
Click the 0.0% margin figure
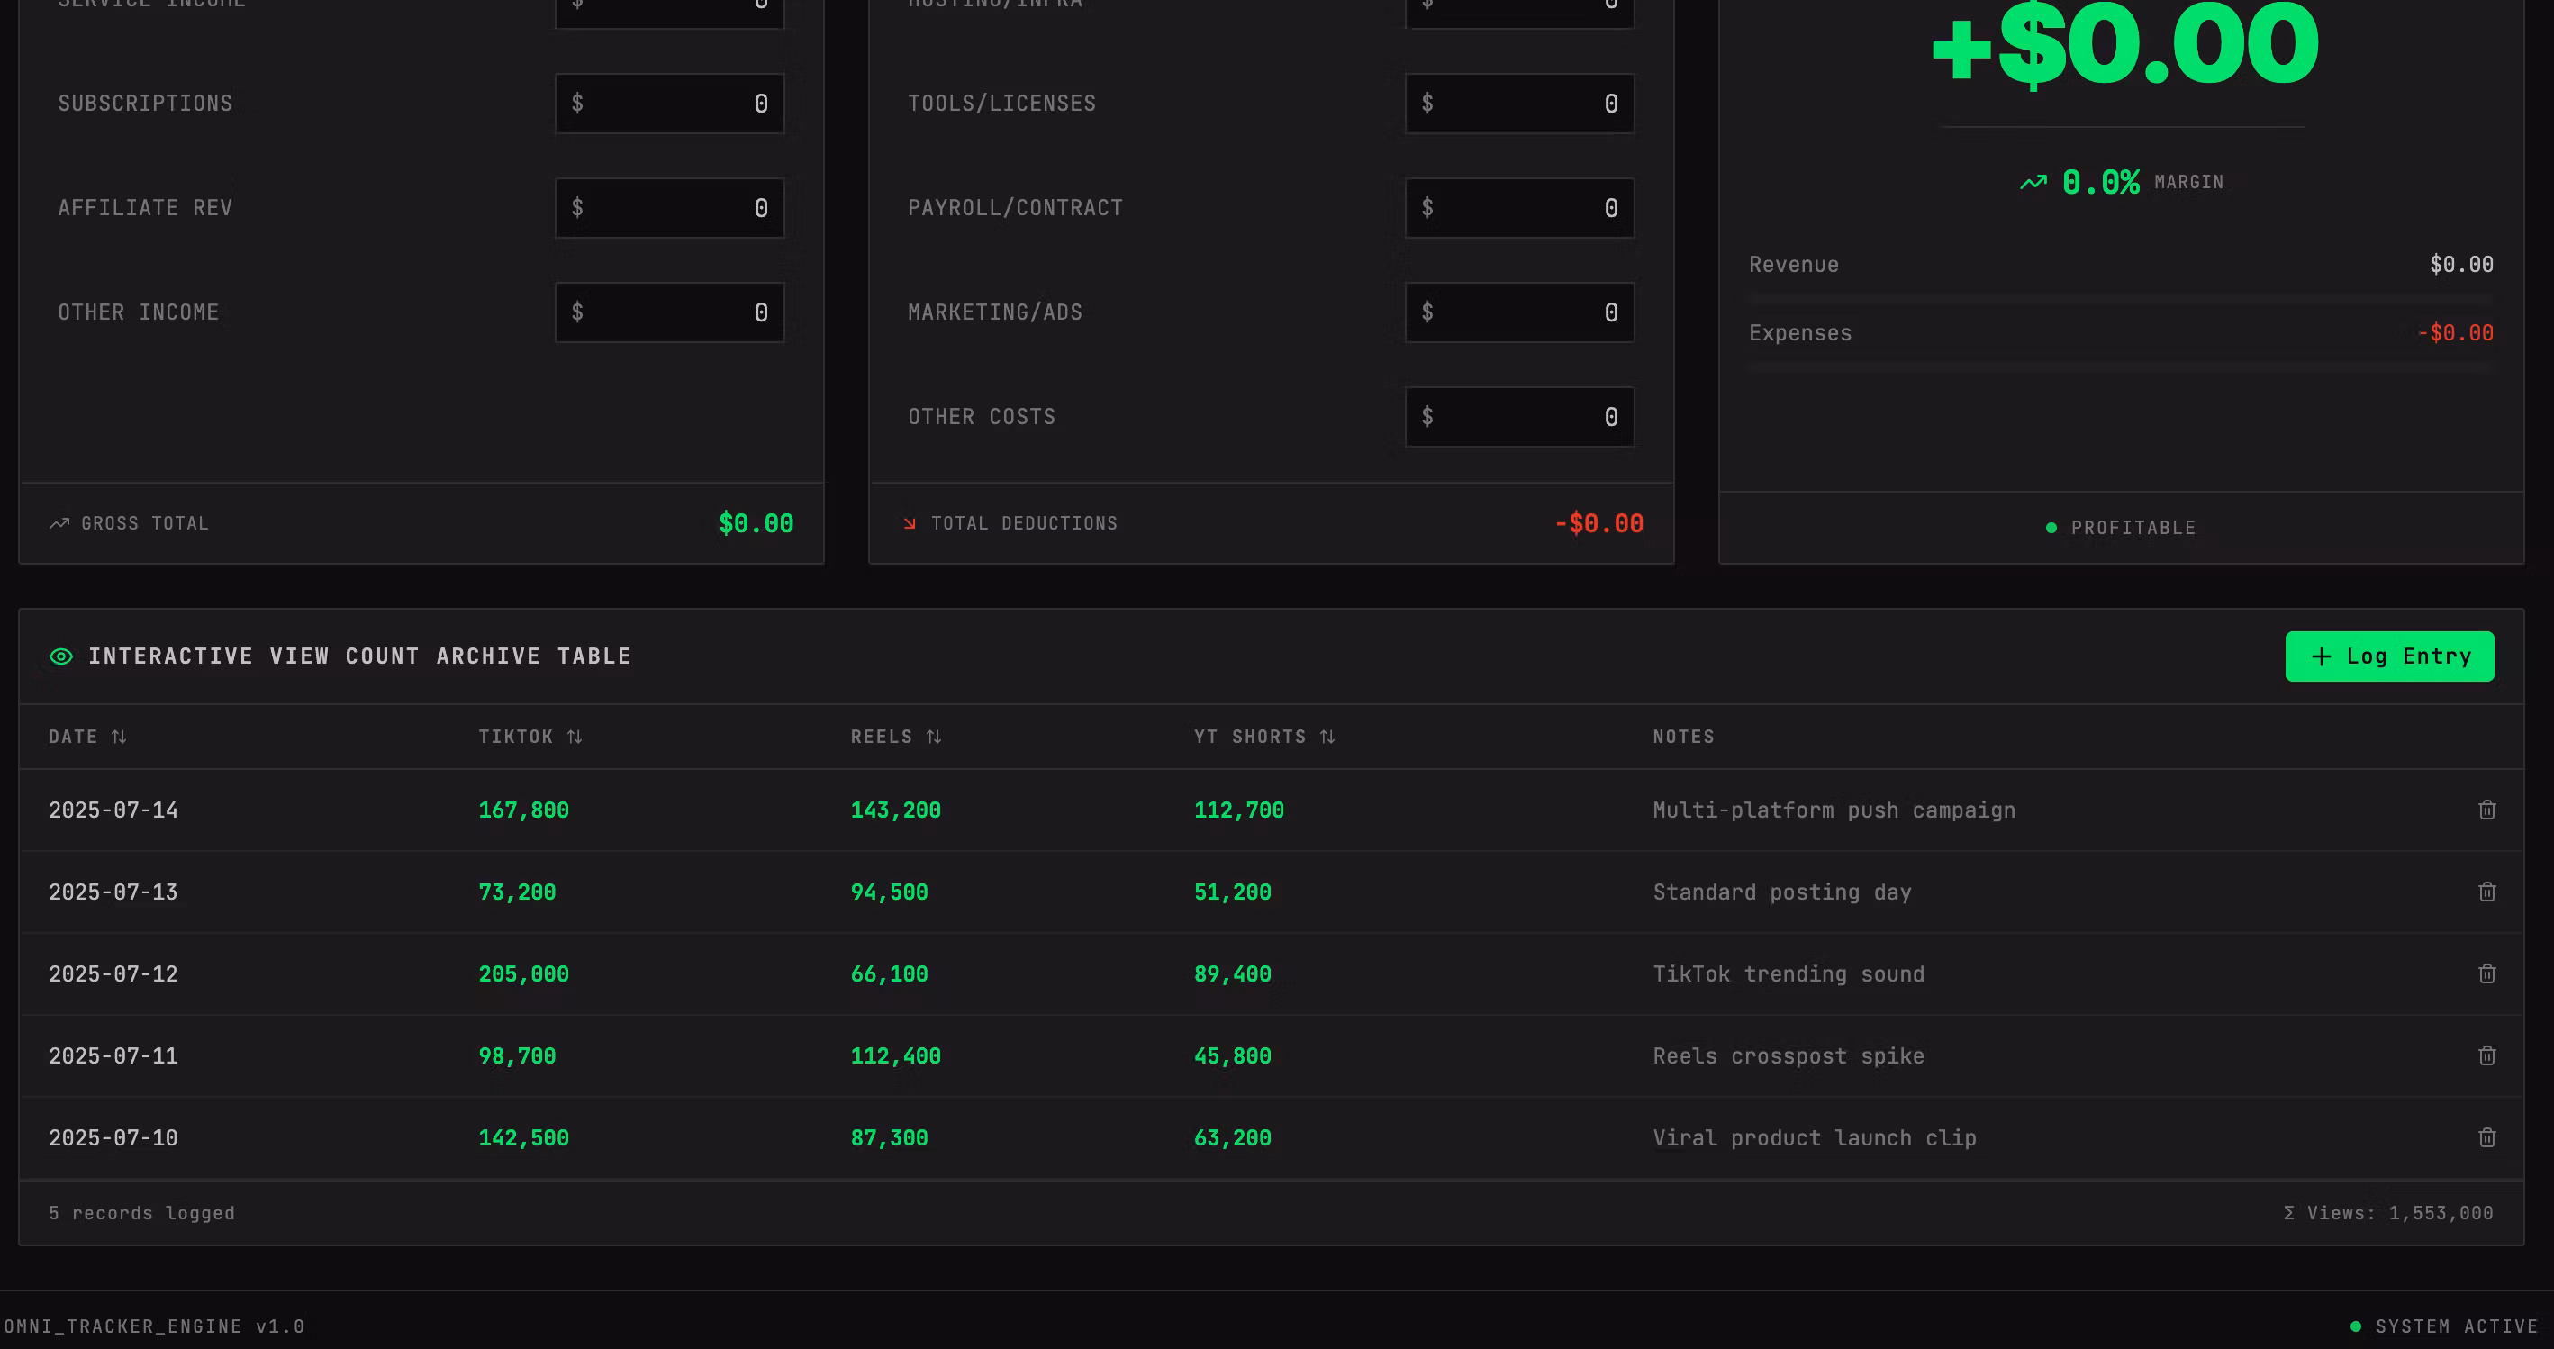click(x=2100, y=183)
